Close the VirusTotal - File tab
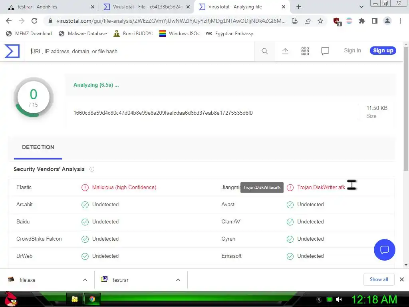Viewport: 409px width, 307px height. point(188,7)
